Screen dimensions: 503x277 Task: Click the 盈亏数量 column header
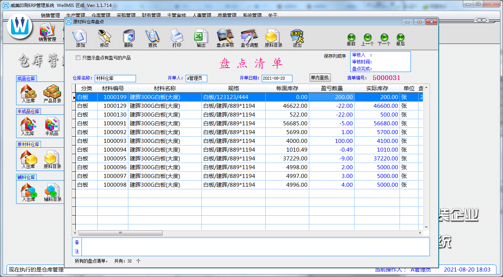[x=332, y=88]
